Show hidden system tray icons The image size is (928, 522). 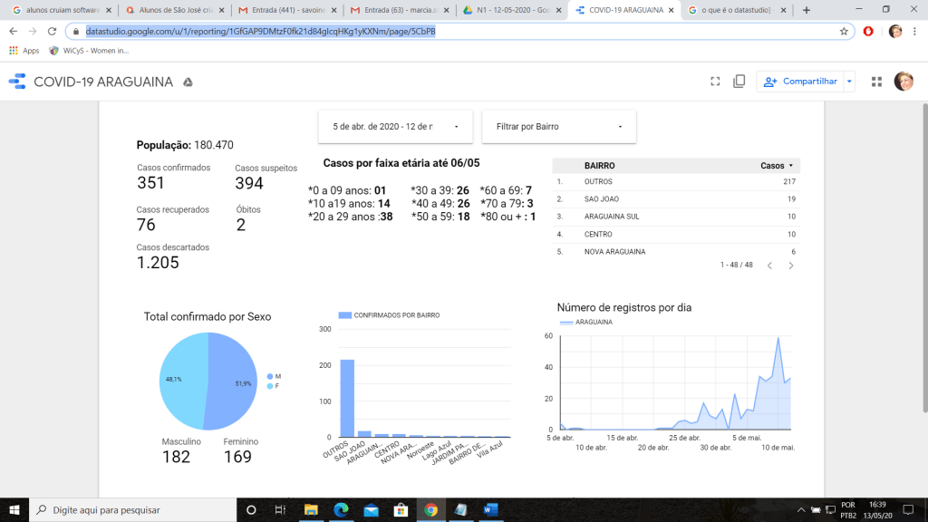(x=801, y=509)
